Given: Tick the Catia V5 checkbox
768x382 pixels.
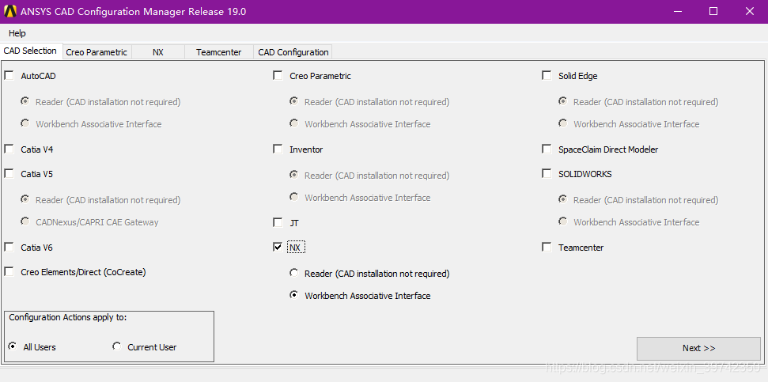Looking at the screenshot, I should [x=9, y=173].
